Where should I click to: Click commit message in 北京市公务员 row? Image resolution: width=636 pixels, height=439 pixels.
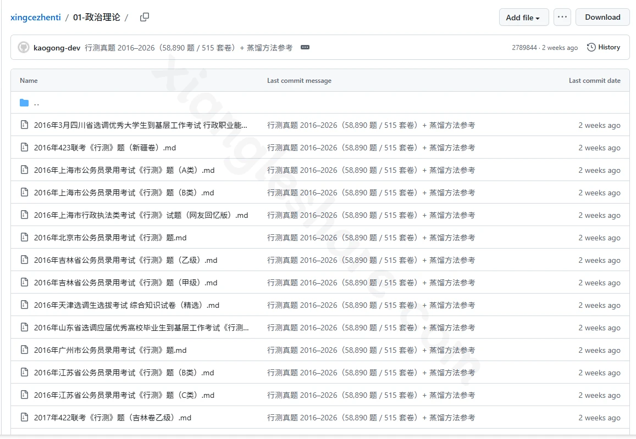pos(370,238)
